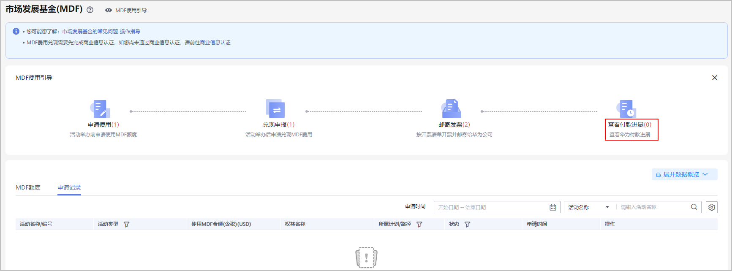
Task: Open the table column settings gear
Action: point(712,207)
